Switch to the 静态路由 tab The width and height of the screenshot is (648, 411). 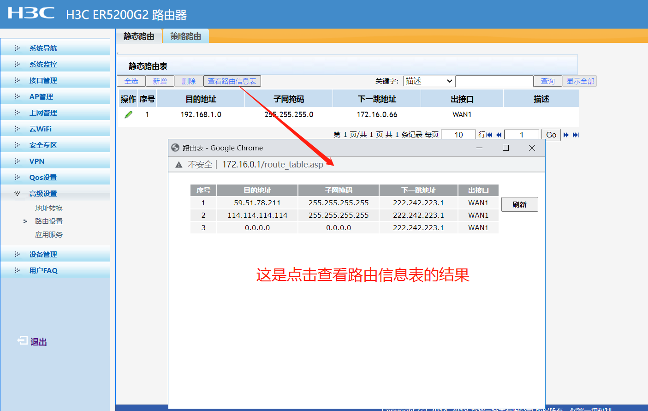(139, 36)
